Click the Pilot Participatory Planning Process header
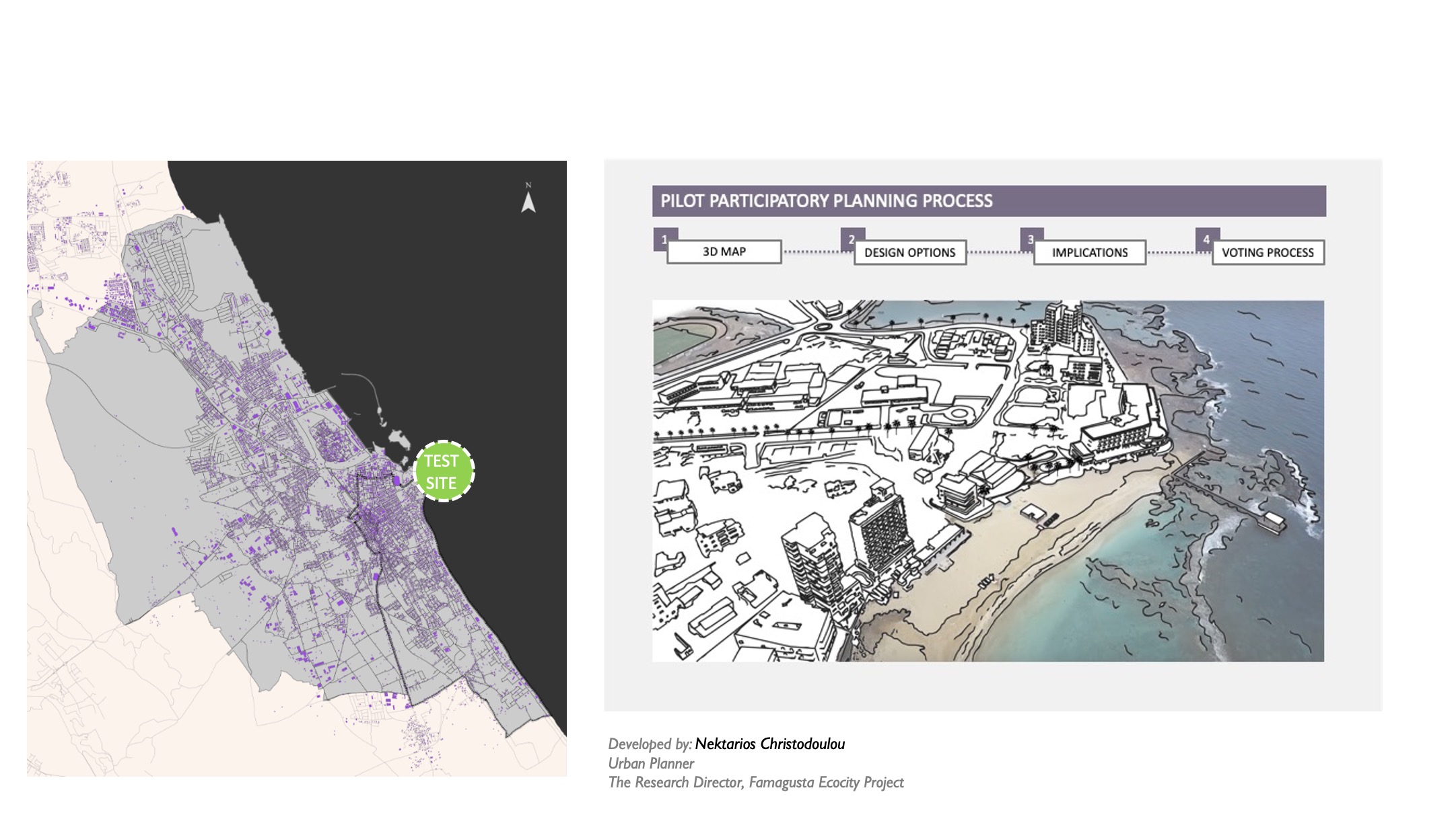The height and width of the screenshot is (817, 1454). (988, 201)
